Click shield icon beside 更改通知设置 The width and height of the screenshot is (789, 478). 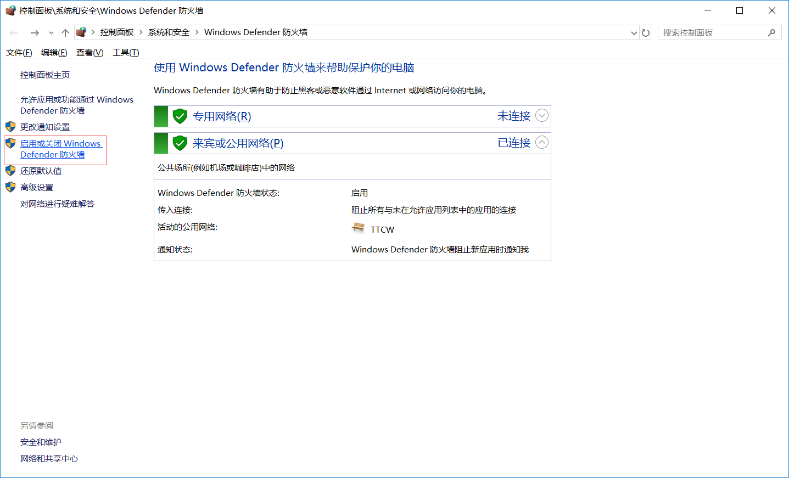click(10, 127)
